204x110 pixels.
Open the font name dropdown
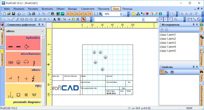coord(143,19)
